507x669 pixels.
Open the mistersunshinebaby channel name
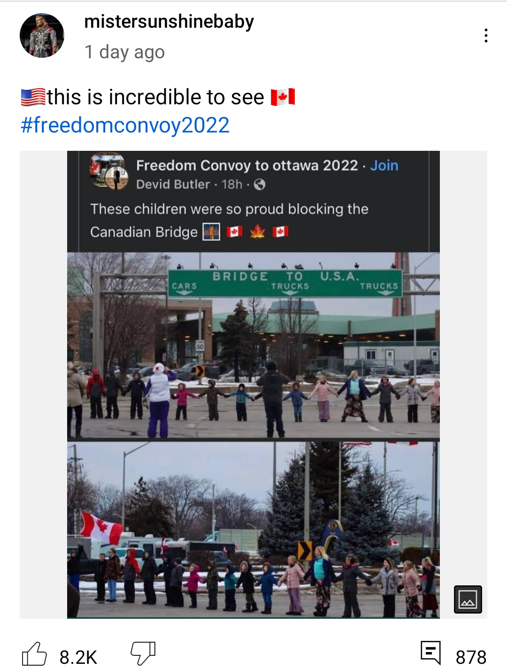click(169, 22)
